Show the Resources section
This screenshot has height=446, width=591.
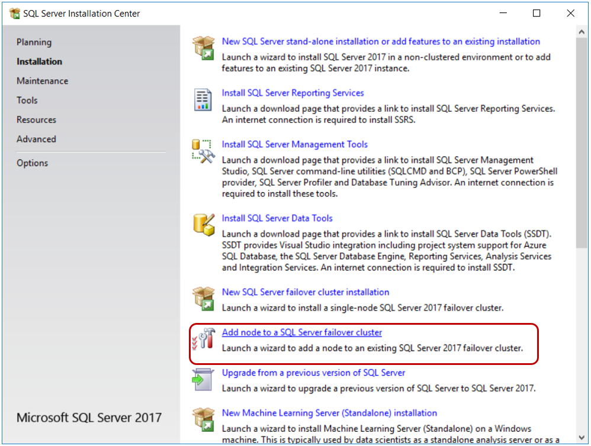coord(36,119)
